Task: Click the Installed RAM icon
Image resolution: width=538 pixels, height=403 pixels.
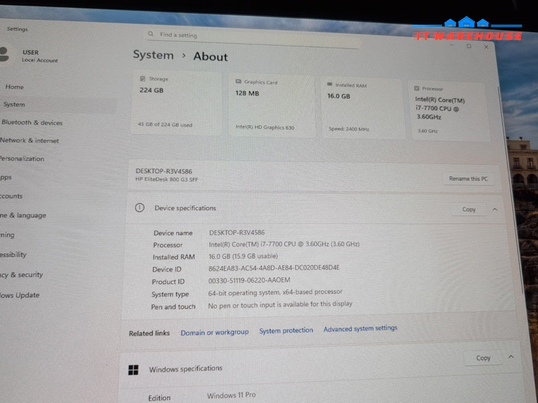Action: [330, 84]
